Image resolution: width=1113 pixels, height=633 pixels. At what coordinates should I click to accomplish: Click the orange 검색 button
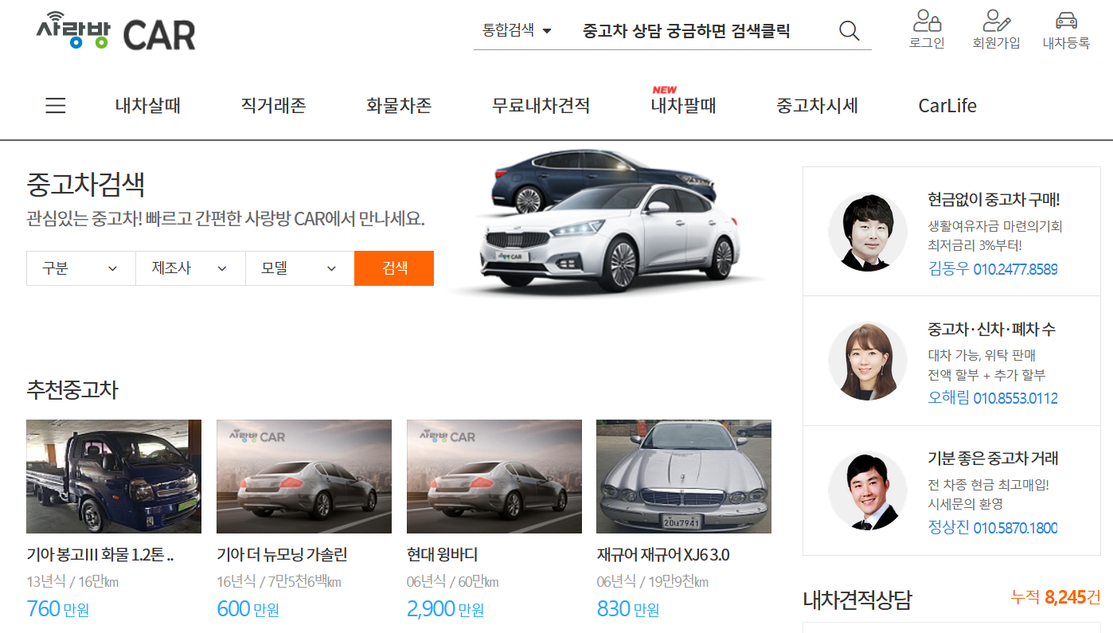pyautogui.click(x=394, y=268)
